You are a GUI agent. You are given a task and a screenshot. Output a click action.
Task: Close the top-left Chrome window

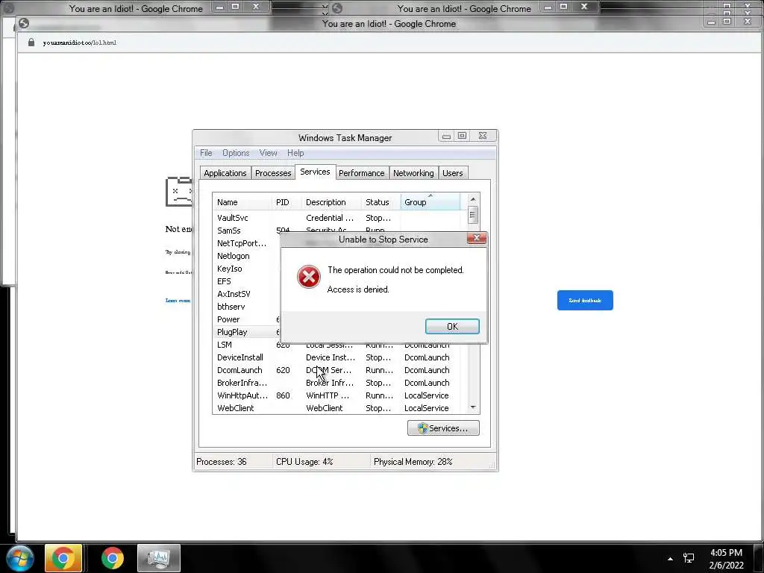(x=256, y=7)
